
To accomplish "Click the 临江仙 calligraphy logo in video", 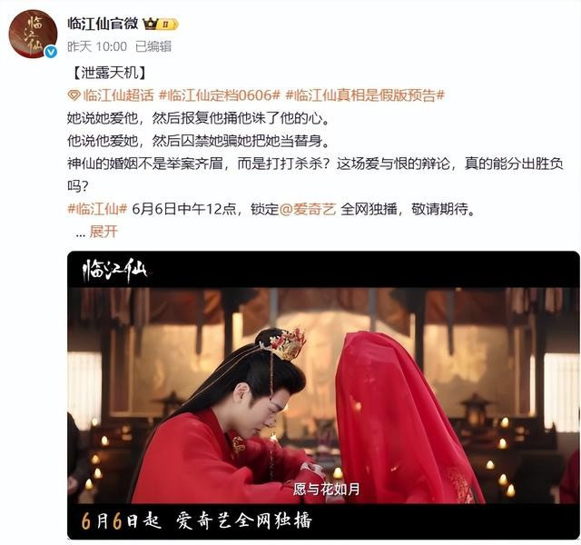I will [115, 270].
